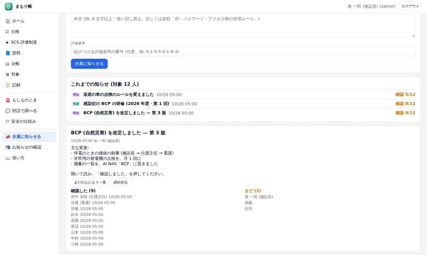Click the 確認 5/12 count
Screen dimensions: 427x255
click(x=405, y=95)
